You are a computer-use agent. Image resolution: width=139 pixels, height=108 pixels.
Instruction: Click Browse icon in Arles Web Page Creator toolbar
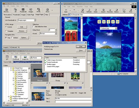7,10
